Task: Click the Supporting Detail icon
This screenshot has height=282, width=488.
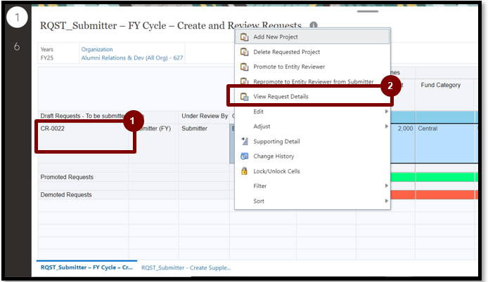Action: pyautogui.click(x=244, y=141)
